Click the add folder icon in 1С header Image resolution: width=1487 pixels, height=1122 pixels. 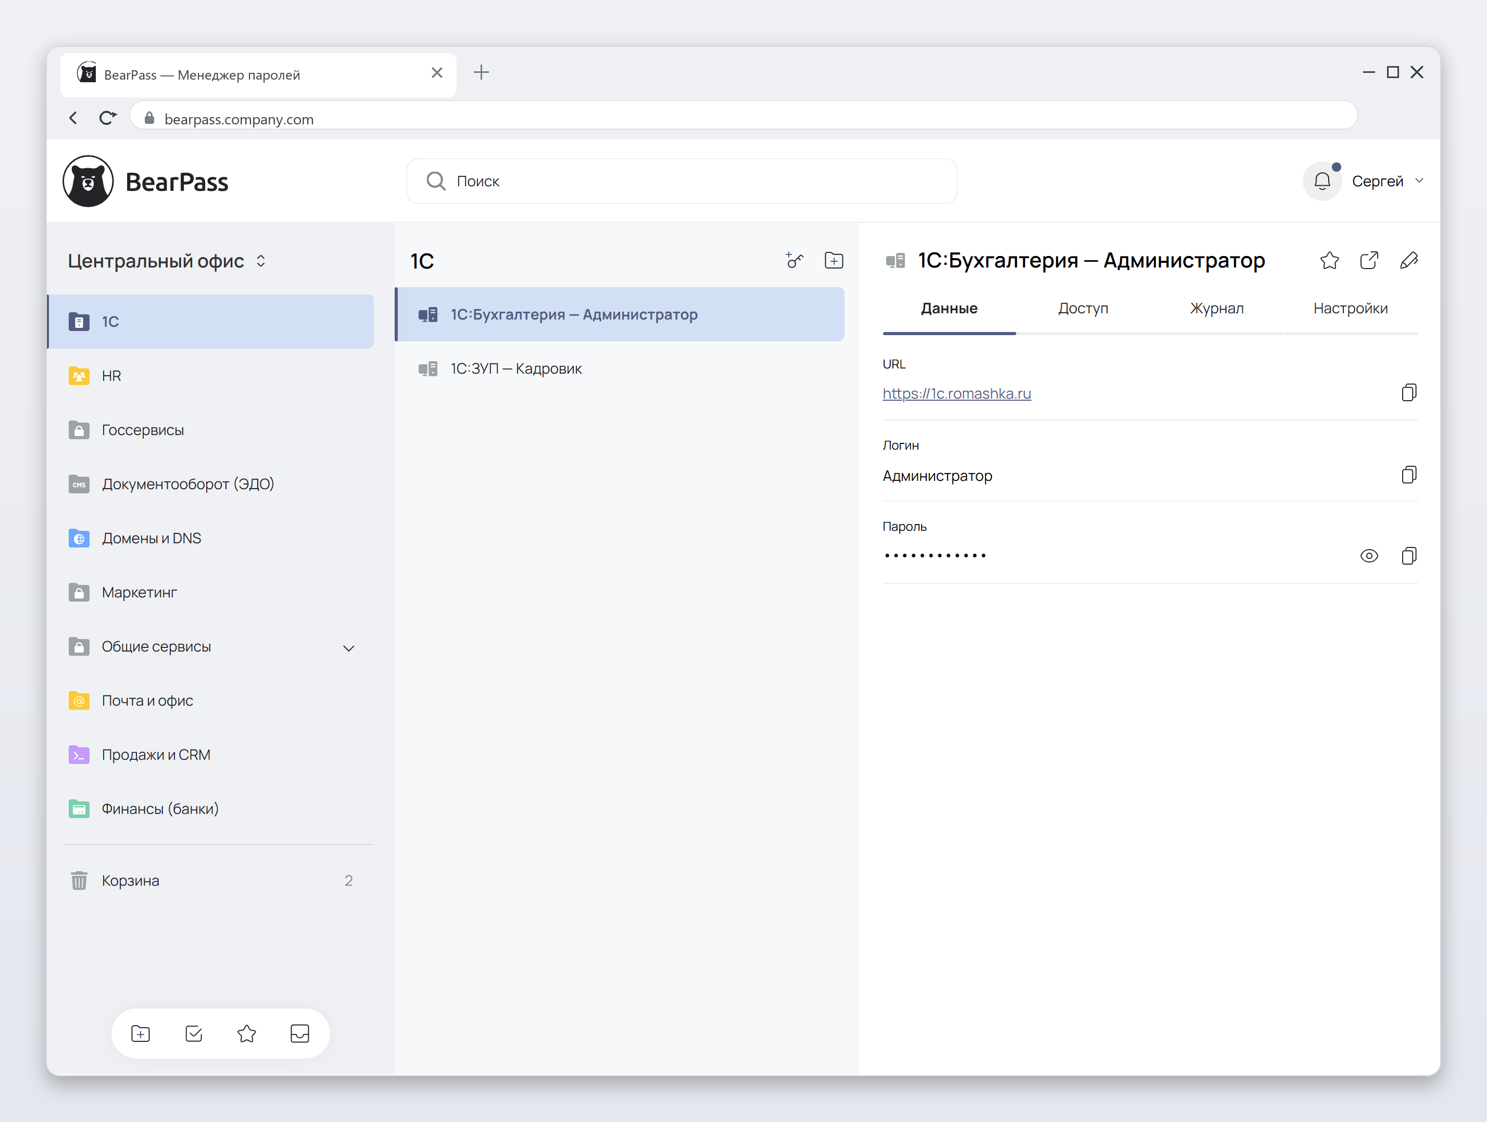(834, 261)
